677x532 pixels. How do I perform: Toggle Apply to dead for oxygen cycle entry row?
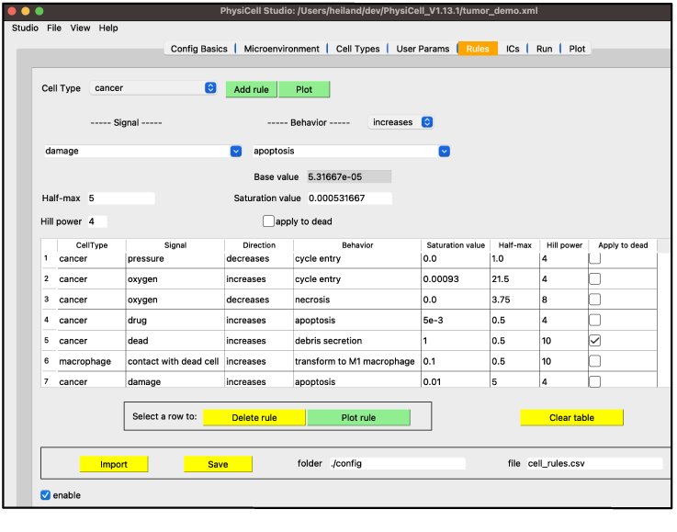coord(595,279)
